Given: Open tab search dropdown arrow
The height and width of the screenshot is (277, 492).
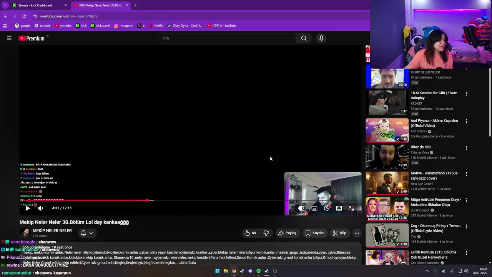Looking at the screenshot, I should coord(5,5).
